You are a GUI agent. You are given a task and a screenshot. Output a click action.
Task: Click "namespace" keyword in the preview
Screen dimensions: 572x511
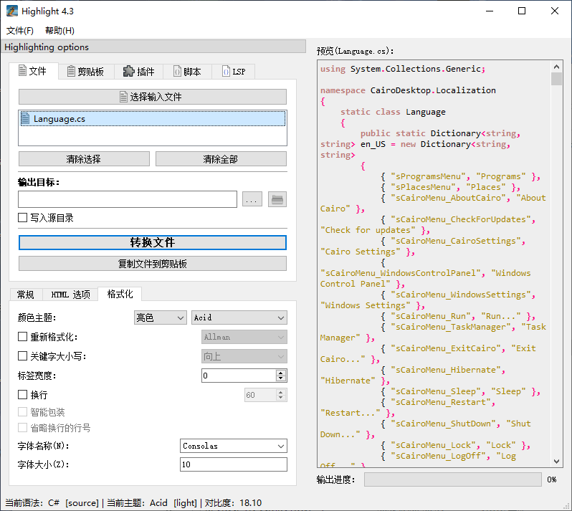click(x=343, y=90)
